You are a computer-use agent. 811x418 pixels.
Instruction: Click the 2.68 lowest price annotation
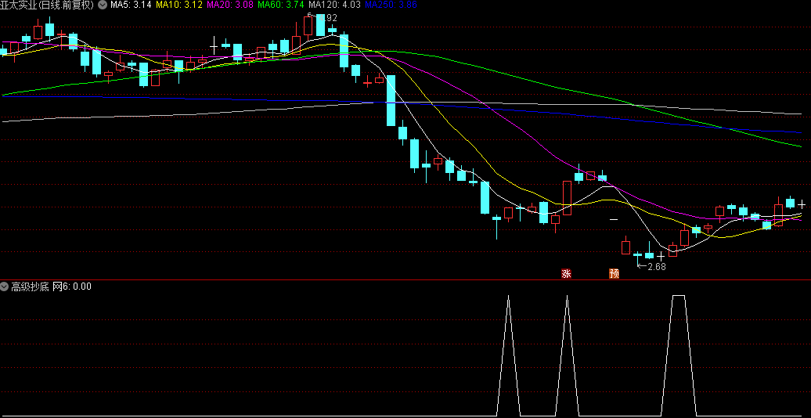pos(655,267)
